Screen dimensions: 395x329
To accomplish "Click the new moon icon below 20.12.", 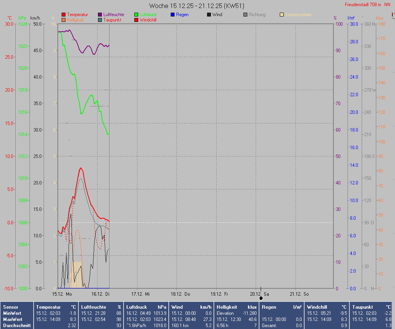I will point(261,298).
